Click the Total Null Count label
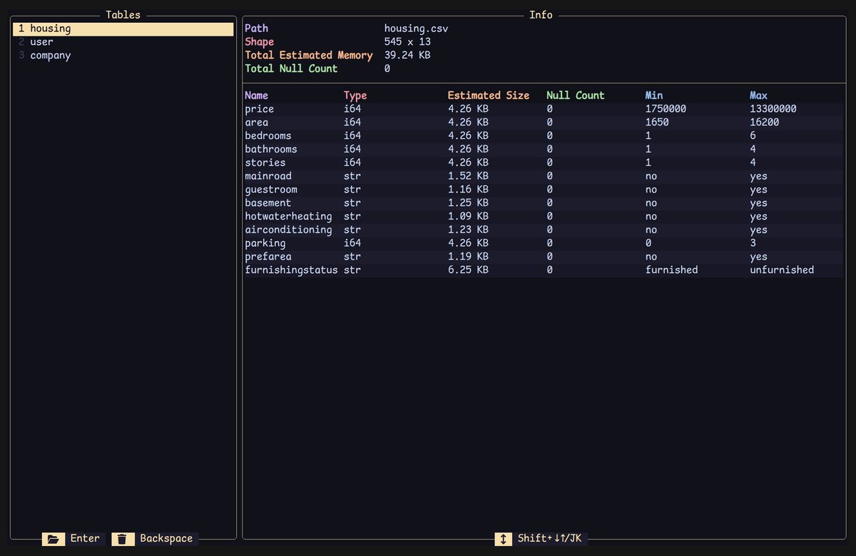This screenshot has height=556, width=856. 291,69
